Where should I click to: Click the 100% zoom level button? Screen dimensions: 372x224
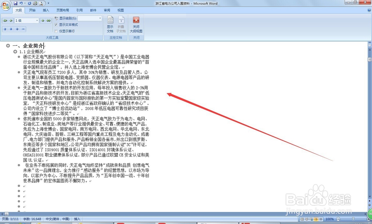pos(330,219)
